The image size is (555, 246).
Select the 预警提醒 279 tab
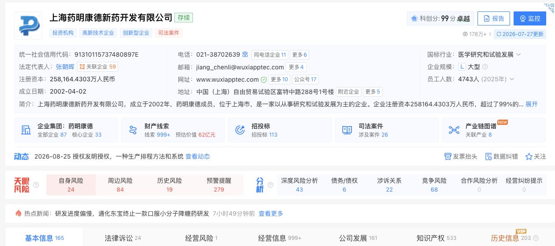(219, 185)
